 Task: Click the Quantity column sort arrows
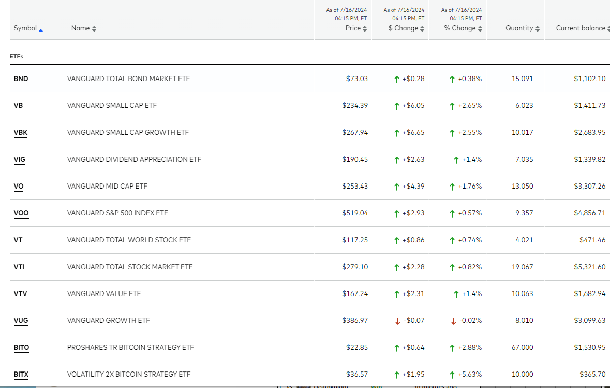tap(537, 29)
